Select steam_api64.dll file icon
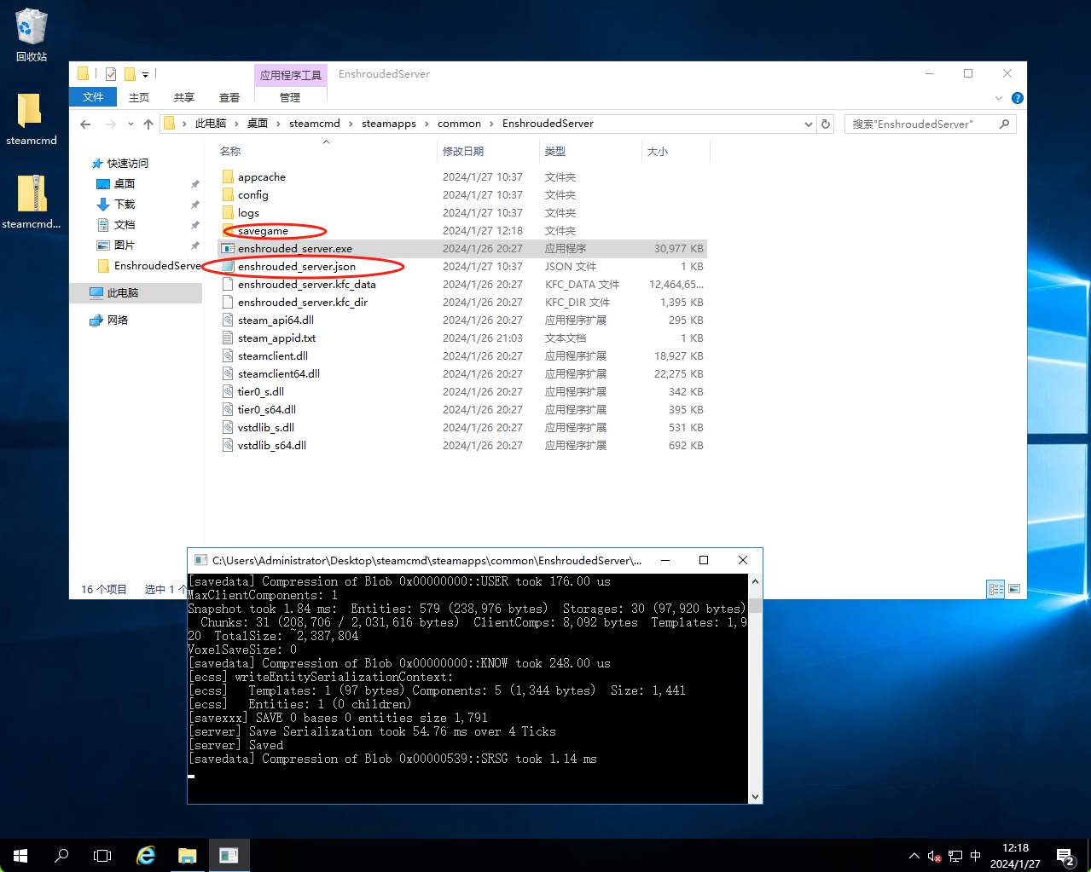 [228, 321]
